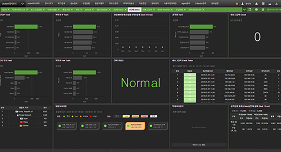Select the orange highlighted ApeCloud node box
Viewport: 281px width, 152px height.
135,126
